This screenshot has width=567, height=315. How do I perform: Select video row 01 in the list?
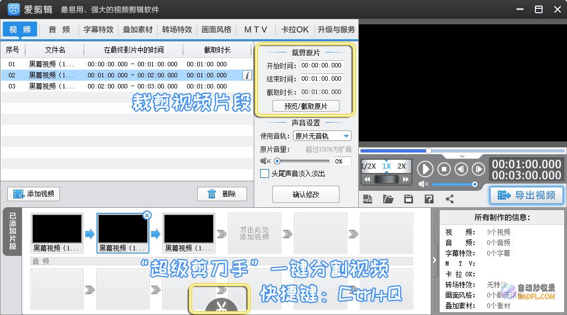126,64
